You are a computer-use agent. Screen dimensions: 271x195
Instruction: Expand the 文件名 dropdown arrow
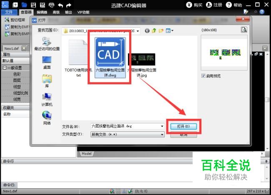(162, 126)
